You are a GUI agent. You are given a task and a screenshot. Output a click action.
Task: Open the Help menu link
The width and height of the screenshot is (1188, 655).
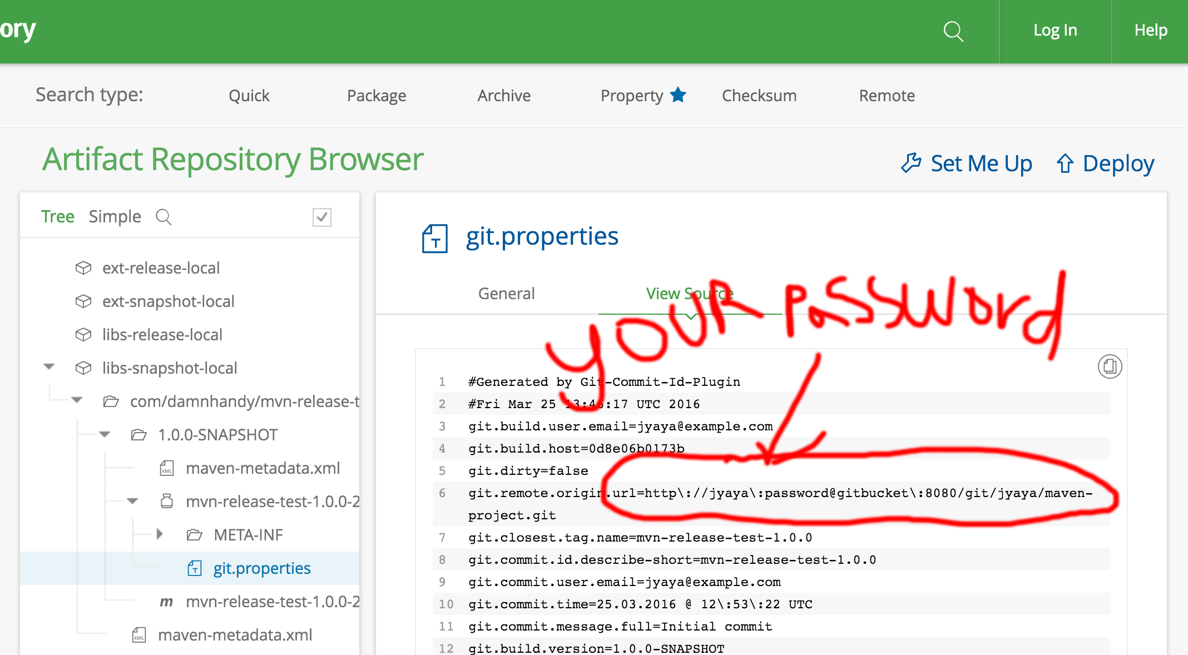click(x=1151, y=30)
